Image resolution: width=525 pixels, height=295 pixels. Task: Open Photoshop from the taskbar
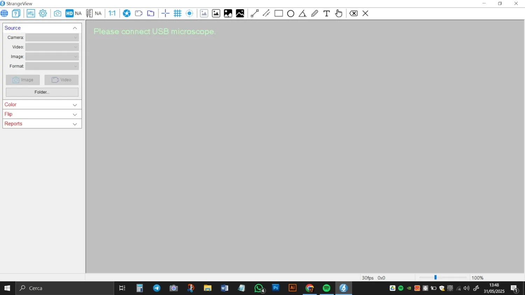[x=276, y=288]
